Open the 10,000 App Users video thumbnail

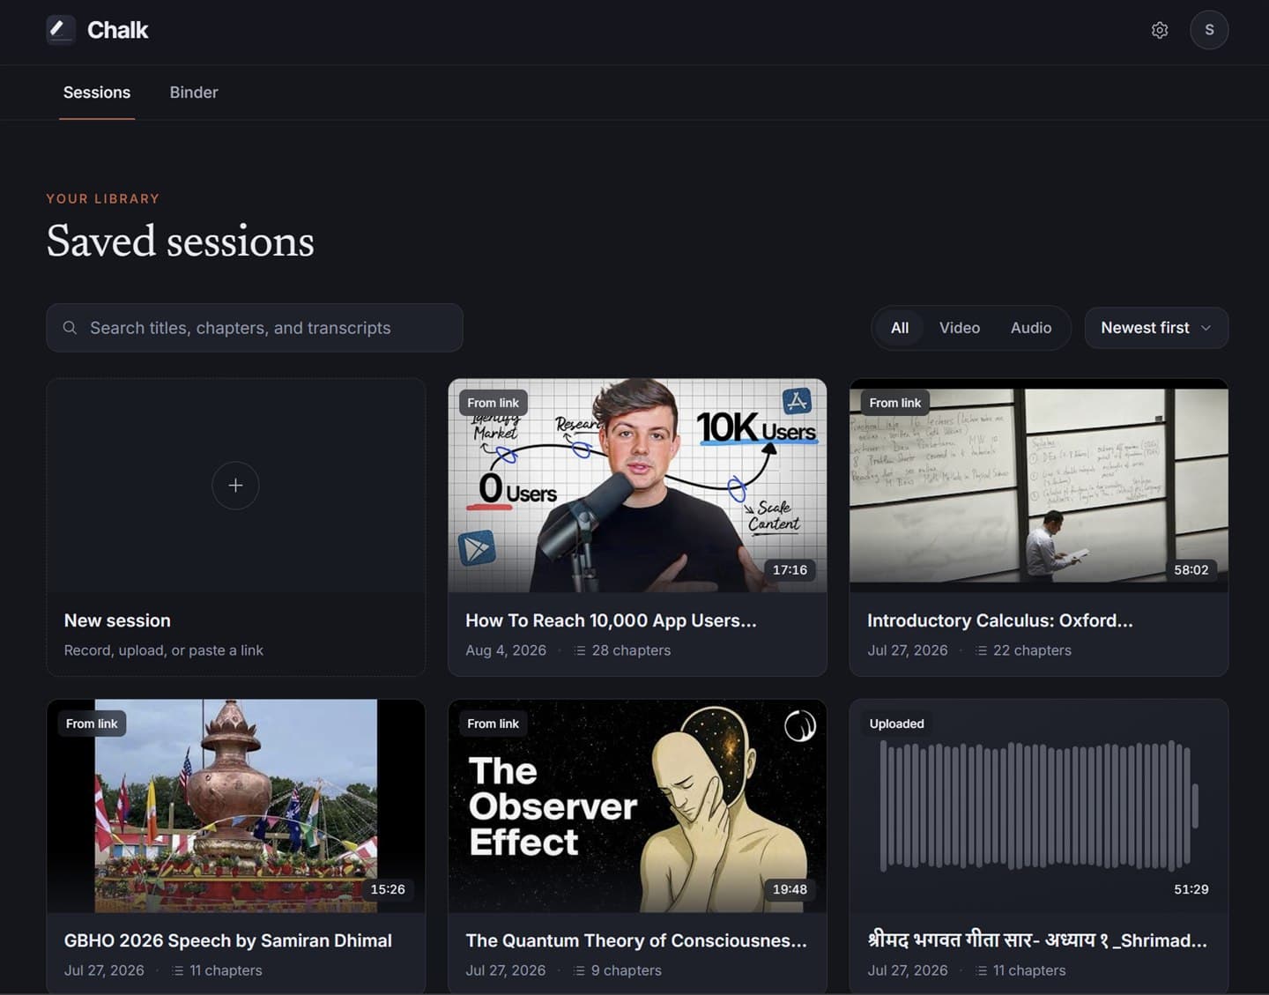(x=637, y=486)
